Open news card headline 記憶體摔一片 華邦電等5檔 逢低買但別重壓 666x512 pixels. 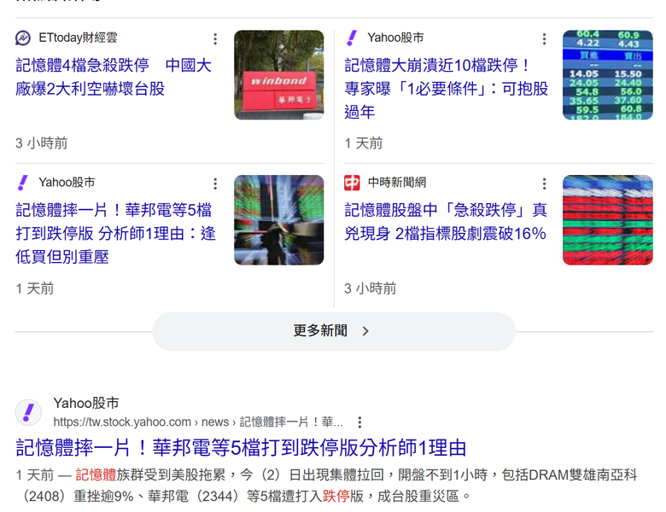115,233
